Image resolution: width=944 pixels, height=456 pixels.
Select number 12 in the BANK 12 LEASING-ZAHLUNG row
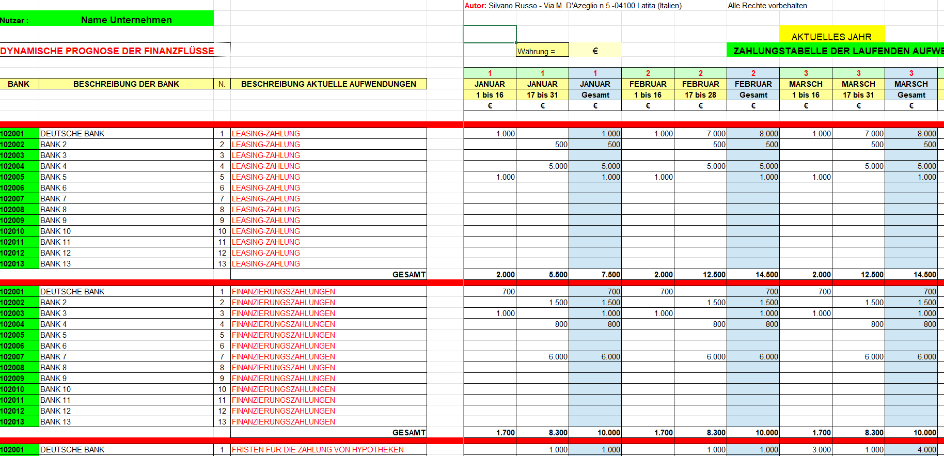pyautogui.click(x=222, y=253)
